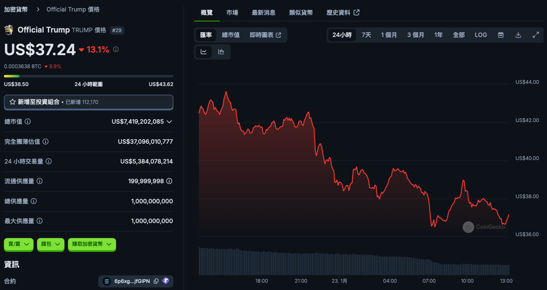The height and width of the screenshot is (290, 547).
Task: Click the info icon beside 總市值
Action: coord(28,121)
